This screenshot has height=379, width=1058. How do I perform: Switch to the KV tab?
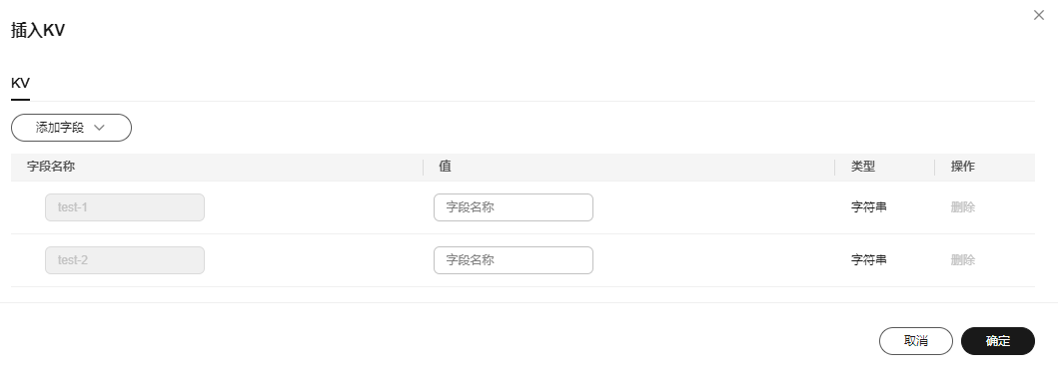click(x=20, y=84)
